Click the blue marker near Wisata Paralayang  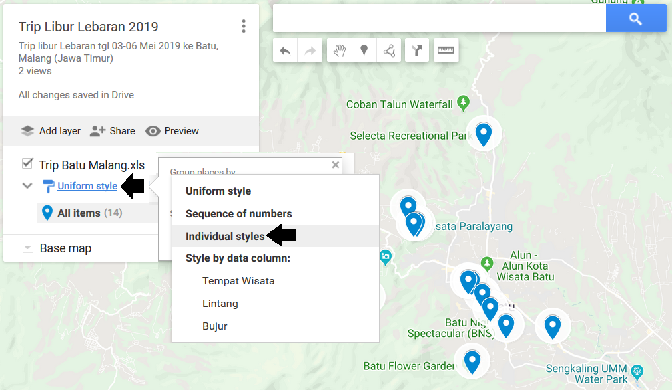414,224
